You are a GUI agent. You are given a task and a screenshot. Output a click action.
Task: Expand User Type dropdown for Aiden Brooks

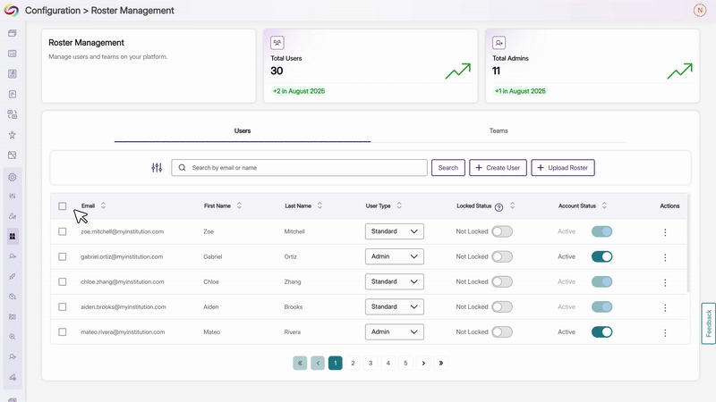click(x=395, y=306)
